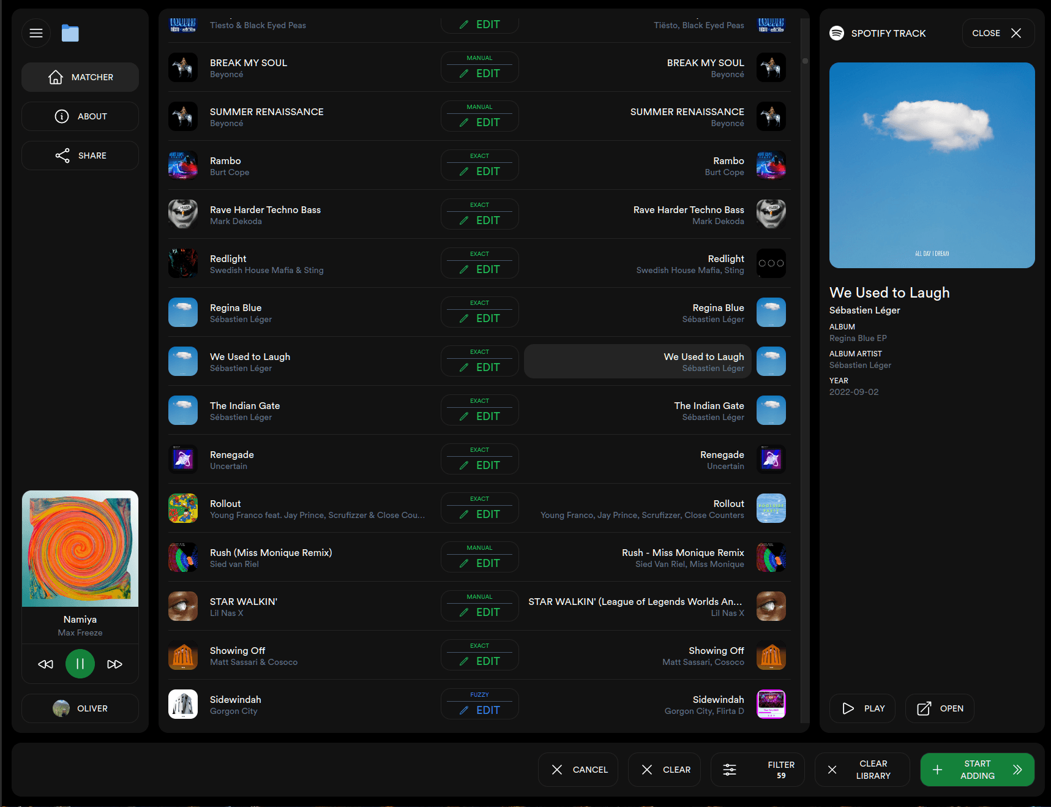Click the left Redlight cover art

[x=183, y=263]
